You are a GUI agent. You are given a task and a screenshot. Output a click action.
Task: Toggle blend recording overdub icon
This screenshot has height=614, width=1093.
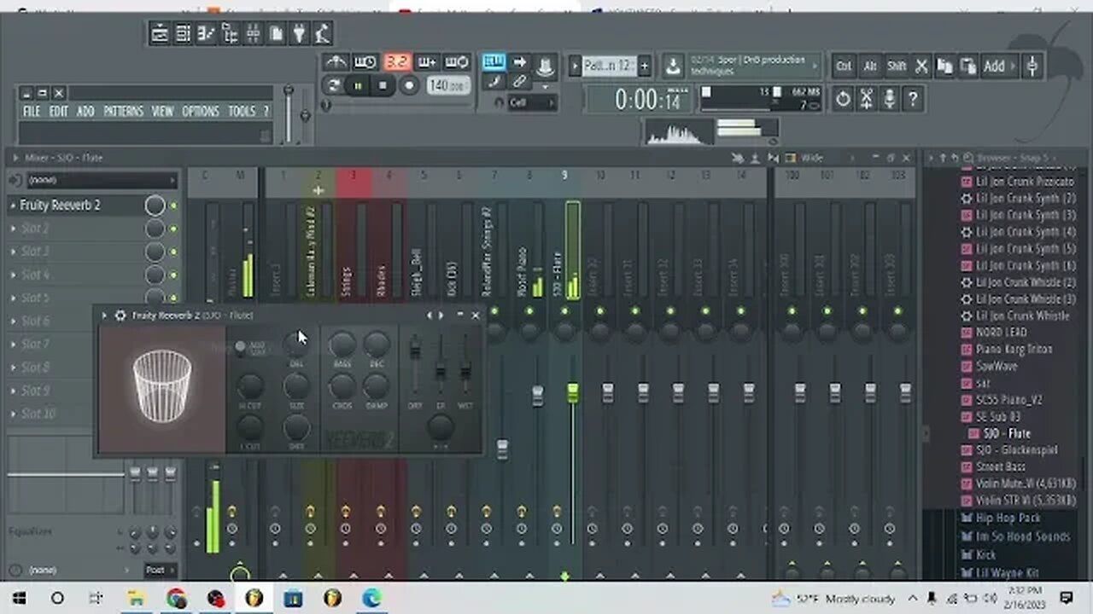(427, 62)
